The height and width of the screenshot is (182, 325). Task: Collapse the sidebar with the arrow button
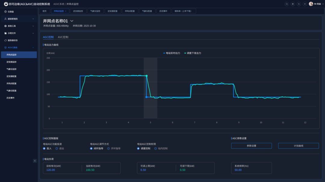pyautogui.click(x=35, y=161)
